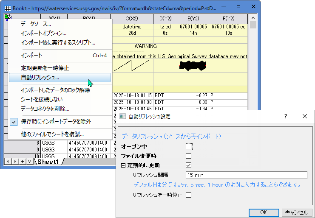The width and height of the screenshot is (315, 218).
Task: Click the sparkline in column C
Action: click(x=131, y=65)
